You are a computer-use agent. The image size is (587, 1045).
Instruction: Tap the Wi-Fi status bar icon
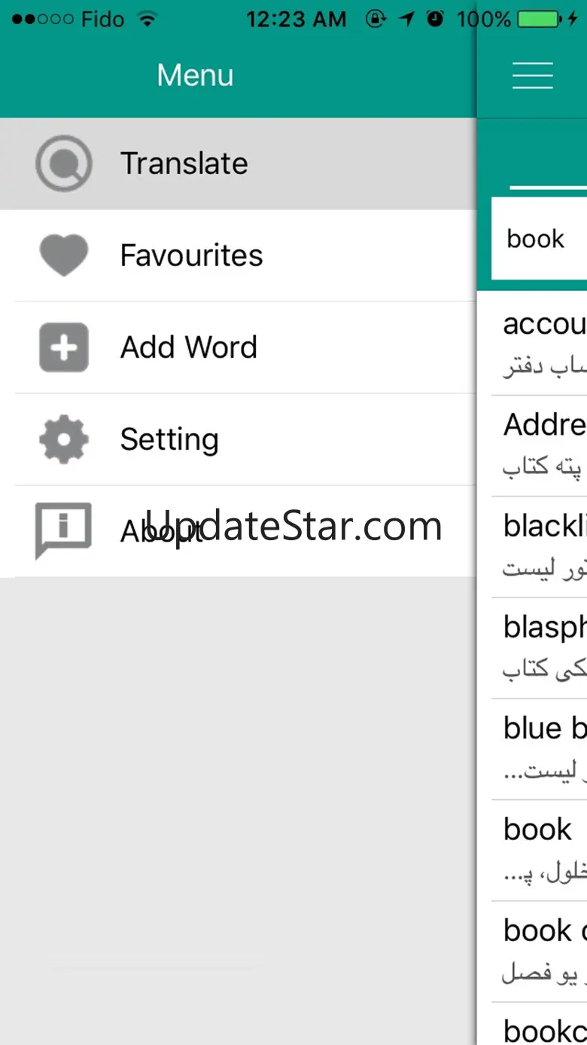148,19
